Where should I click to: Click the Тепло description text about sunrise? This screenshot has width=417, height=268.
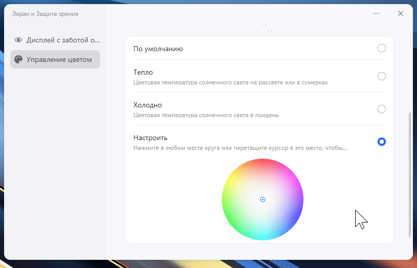[230, 82]
